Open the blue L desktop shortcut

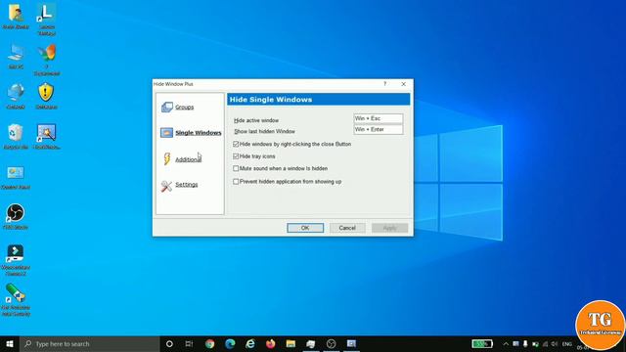coord(46,20)
